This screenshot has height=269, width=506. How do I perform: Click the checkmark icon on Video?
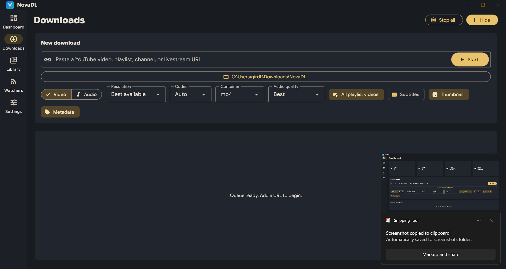click(x=48, y=94)
